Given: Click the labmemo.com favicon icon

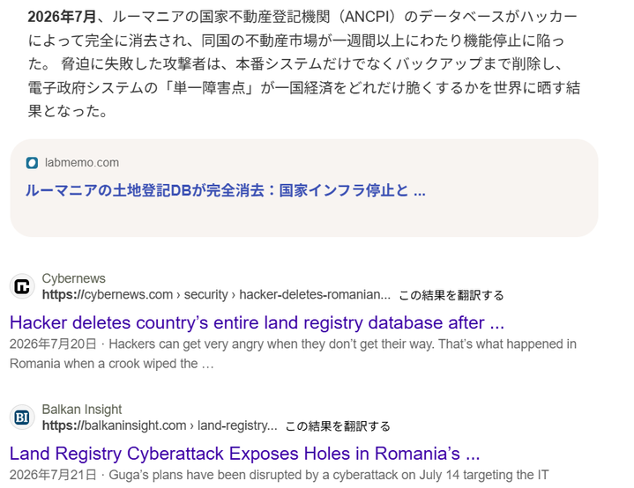Looking at the screenshot, I should [32, 163].
